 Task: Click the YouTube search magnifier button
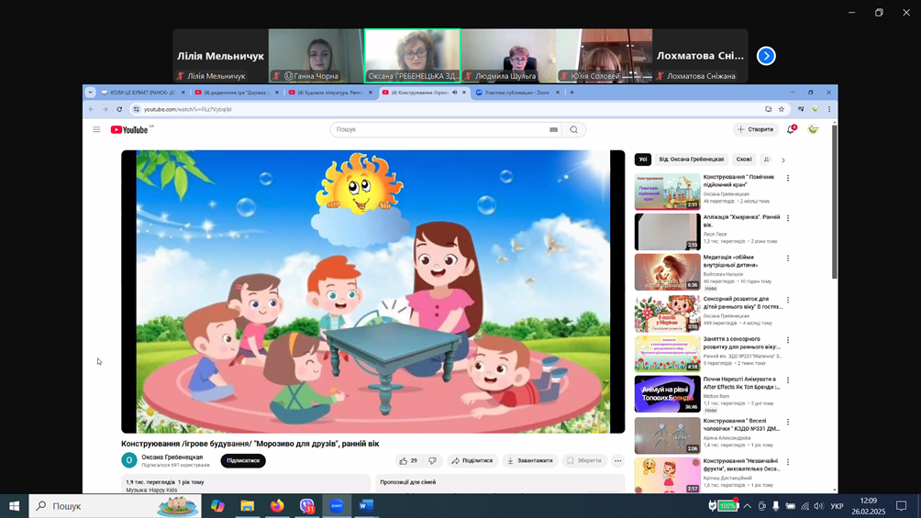pos(574,129)
